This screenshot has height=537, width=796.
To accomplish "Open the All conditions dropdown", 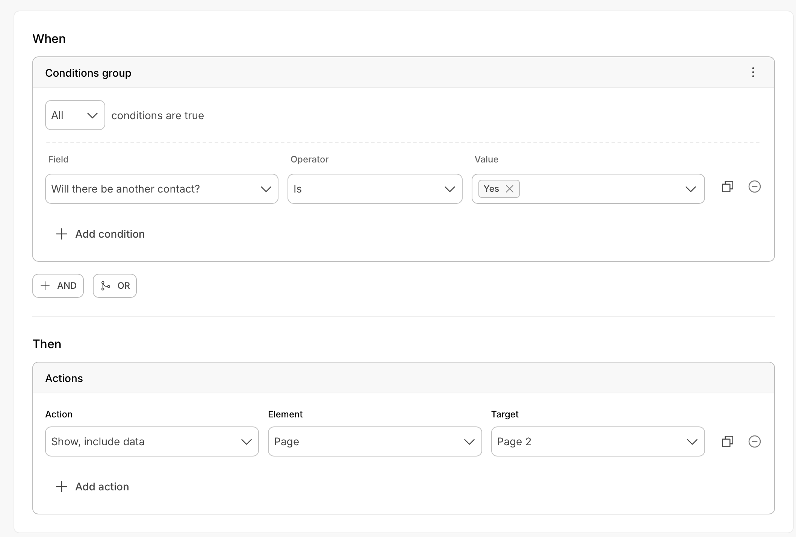I will [75, 115].
